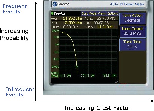This screenshot has width=154, height=111.
Task: Click the network icon below the graph
Action: tap(117, 81)
